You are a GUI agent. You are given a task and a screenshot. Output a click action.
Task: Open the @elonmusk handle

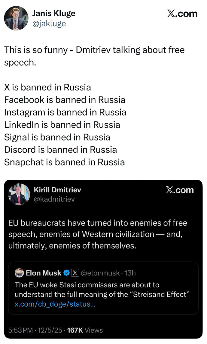(100, 273)
